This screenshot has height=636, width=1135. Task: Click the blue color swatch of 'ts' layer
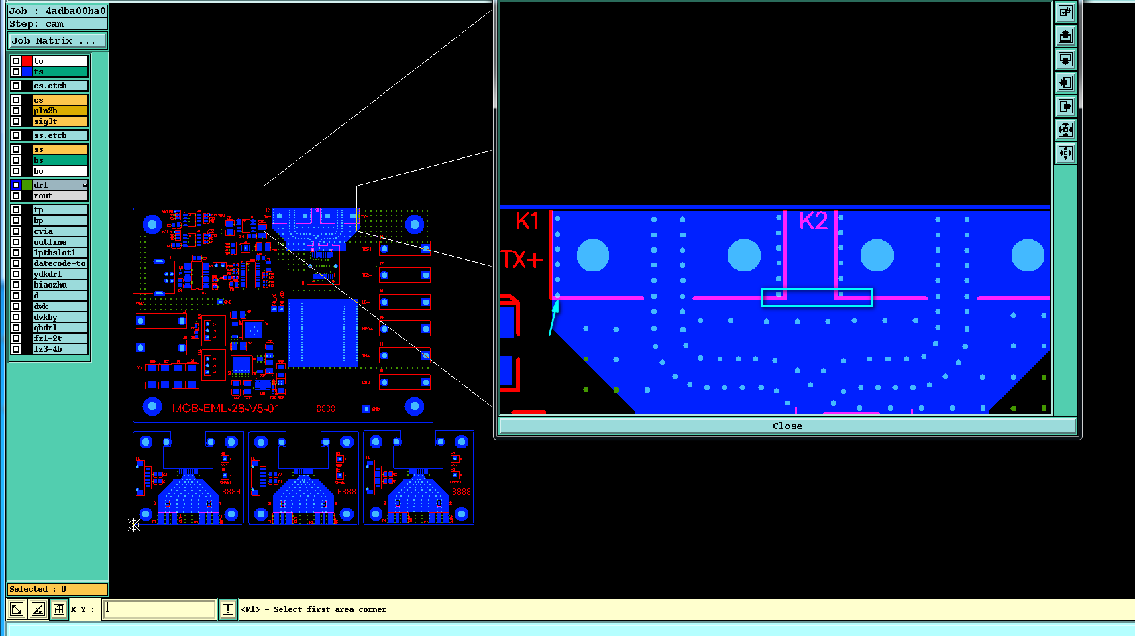point(27,72)
